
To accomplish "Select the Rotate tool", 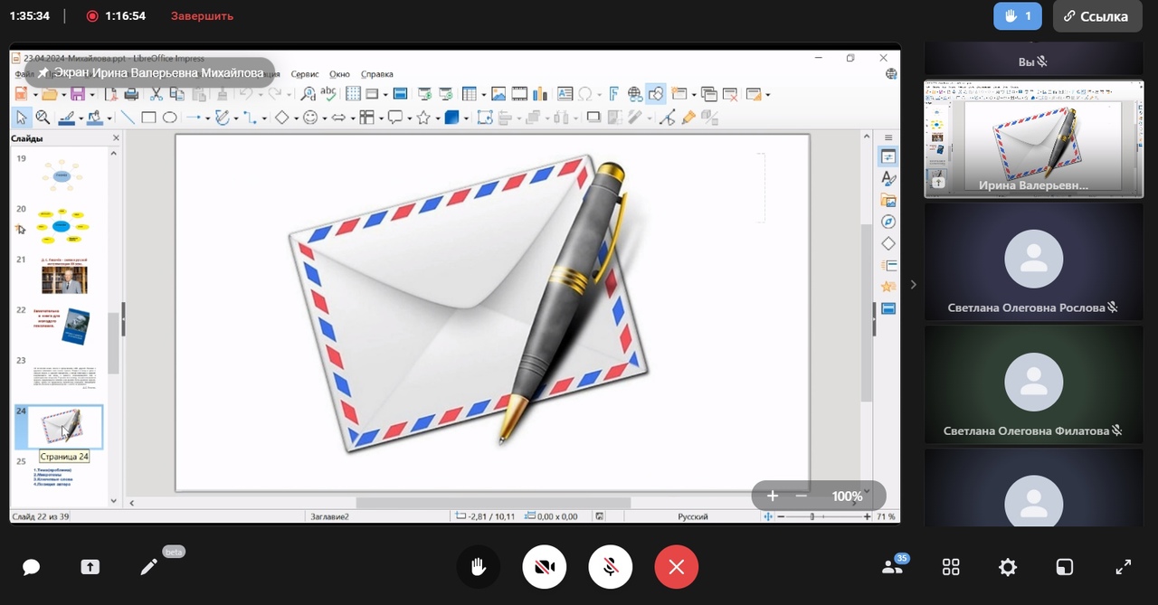I will pos(485,118).
